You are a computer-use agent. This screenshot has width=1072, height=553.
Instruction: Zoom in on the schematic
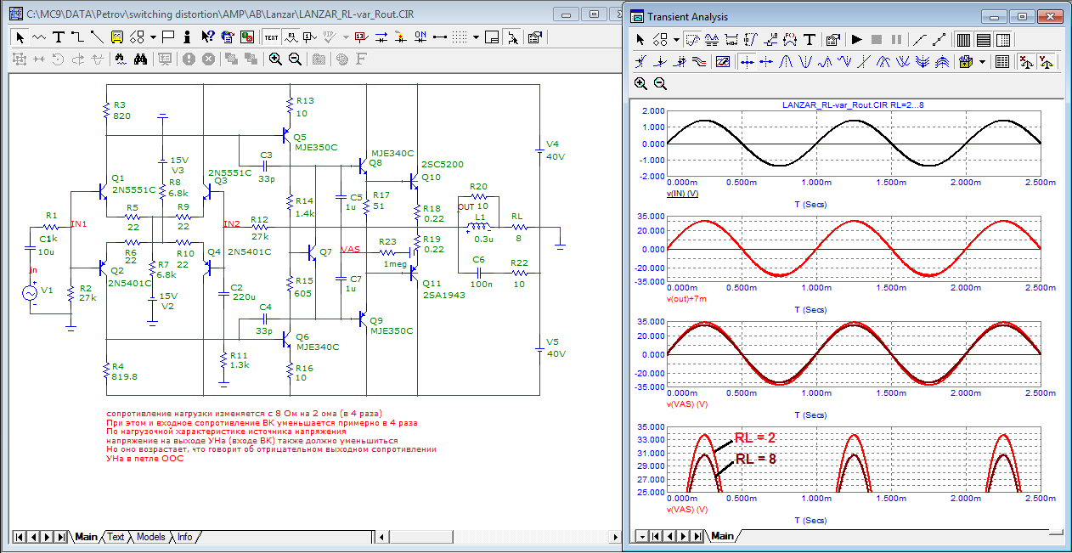[275, 59]
